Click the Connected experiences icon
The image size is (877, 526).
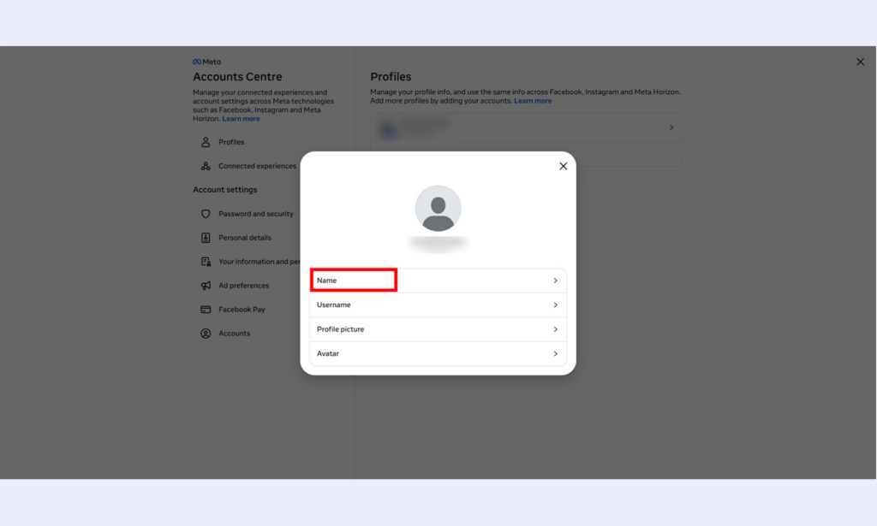(x=206, y=166)
